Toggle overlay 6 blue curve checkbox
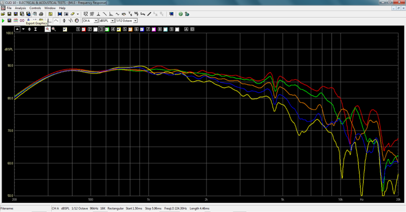Image resolution: width=406 pixels, height=212 pixels. tap(142, 29)
